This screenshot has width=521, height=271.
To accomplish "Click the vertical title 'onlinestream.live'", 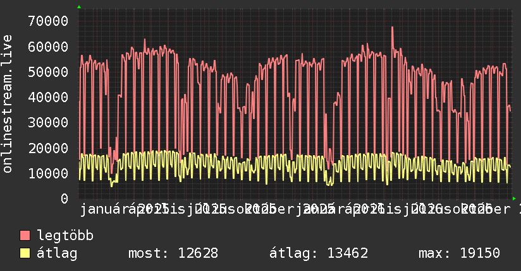I will [8, 104].
